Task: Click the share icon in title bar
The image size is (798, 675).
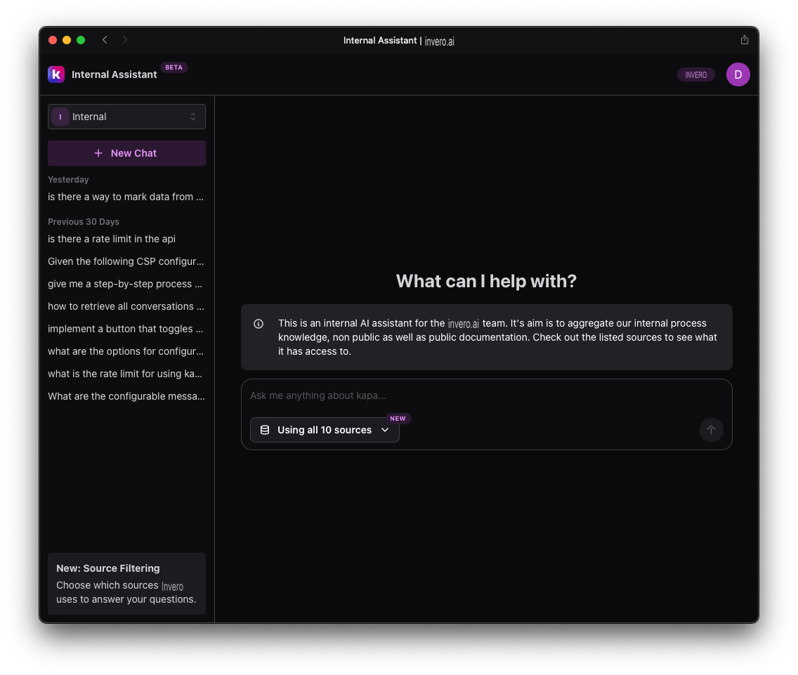Action: pyautogui.click(x=744, y=40)
